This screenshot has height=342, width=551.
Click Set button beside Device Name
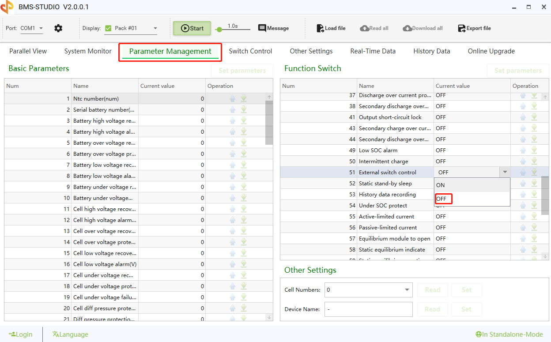pos(467,309)
